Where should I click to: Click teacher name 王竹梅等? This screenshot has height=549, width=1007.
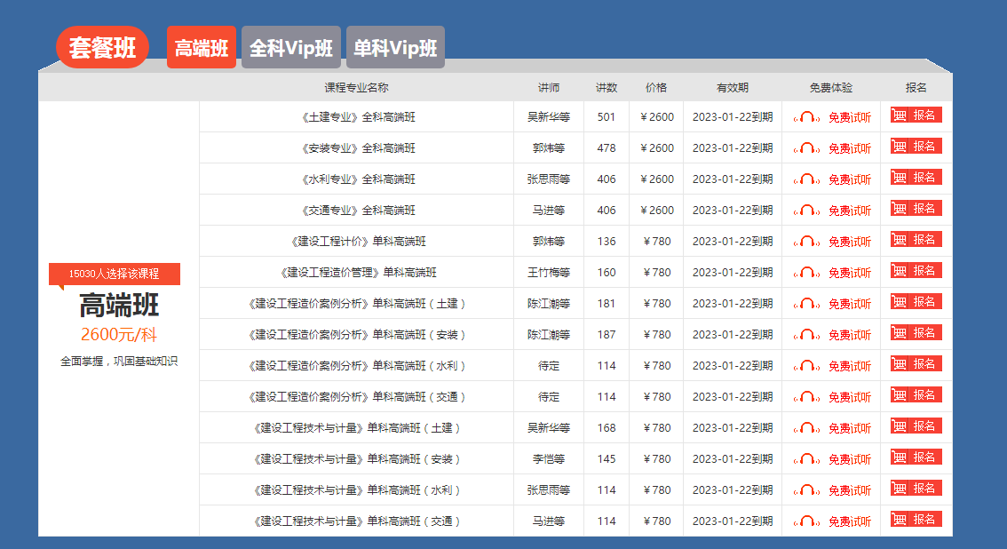tap(549, 273)
